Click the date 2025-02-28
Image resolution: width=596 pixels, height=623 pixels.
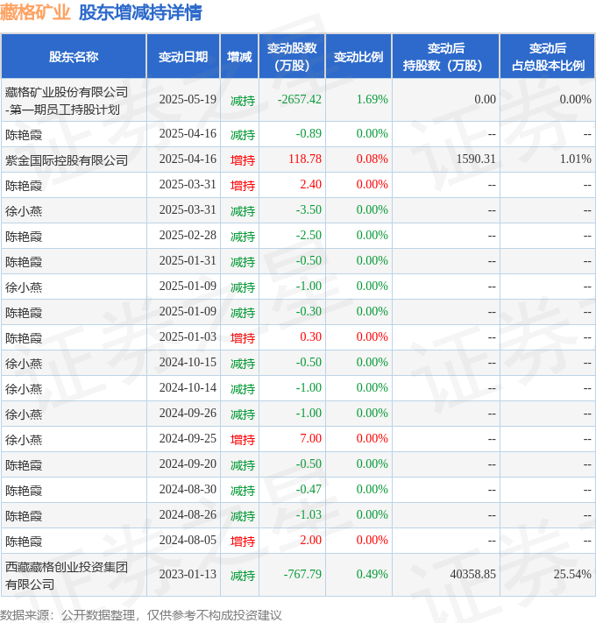click(188, 235)
